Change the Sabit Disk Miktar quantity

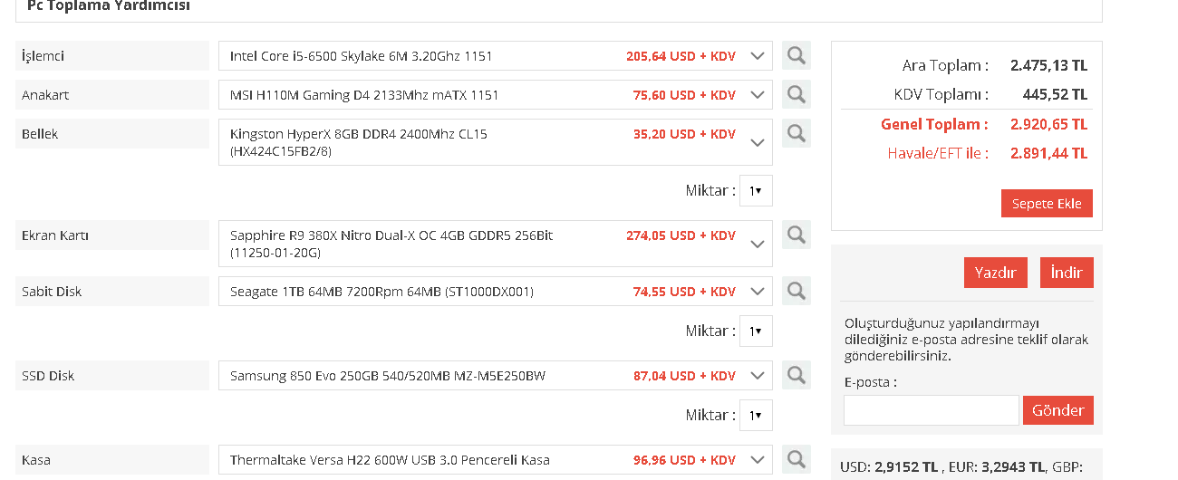[756, 331]
